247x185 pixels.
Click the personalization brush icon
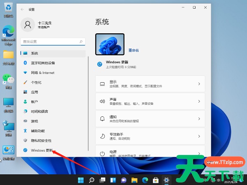pyautogui.click(x=25, y=82)
